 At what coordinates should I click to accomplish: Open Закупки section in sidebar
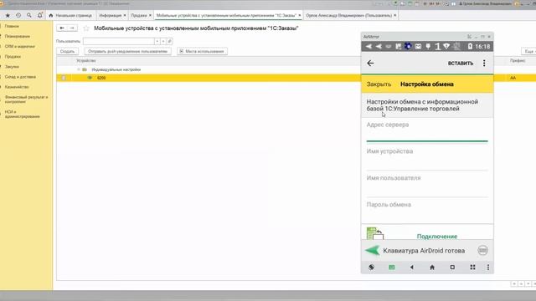pos(12,67)
